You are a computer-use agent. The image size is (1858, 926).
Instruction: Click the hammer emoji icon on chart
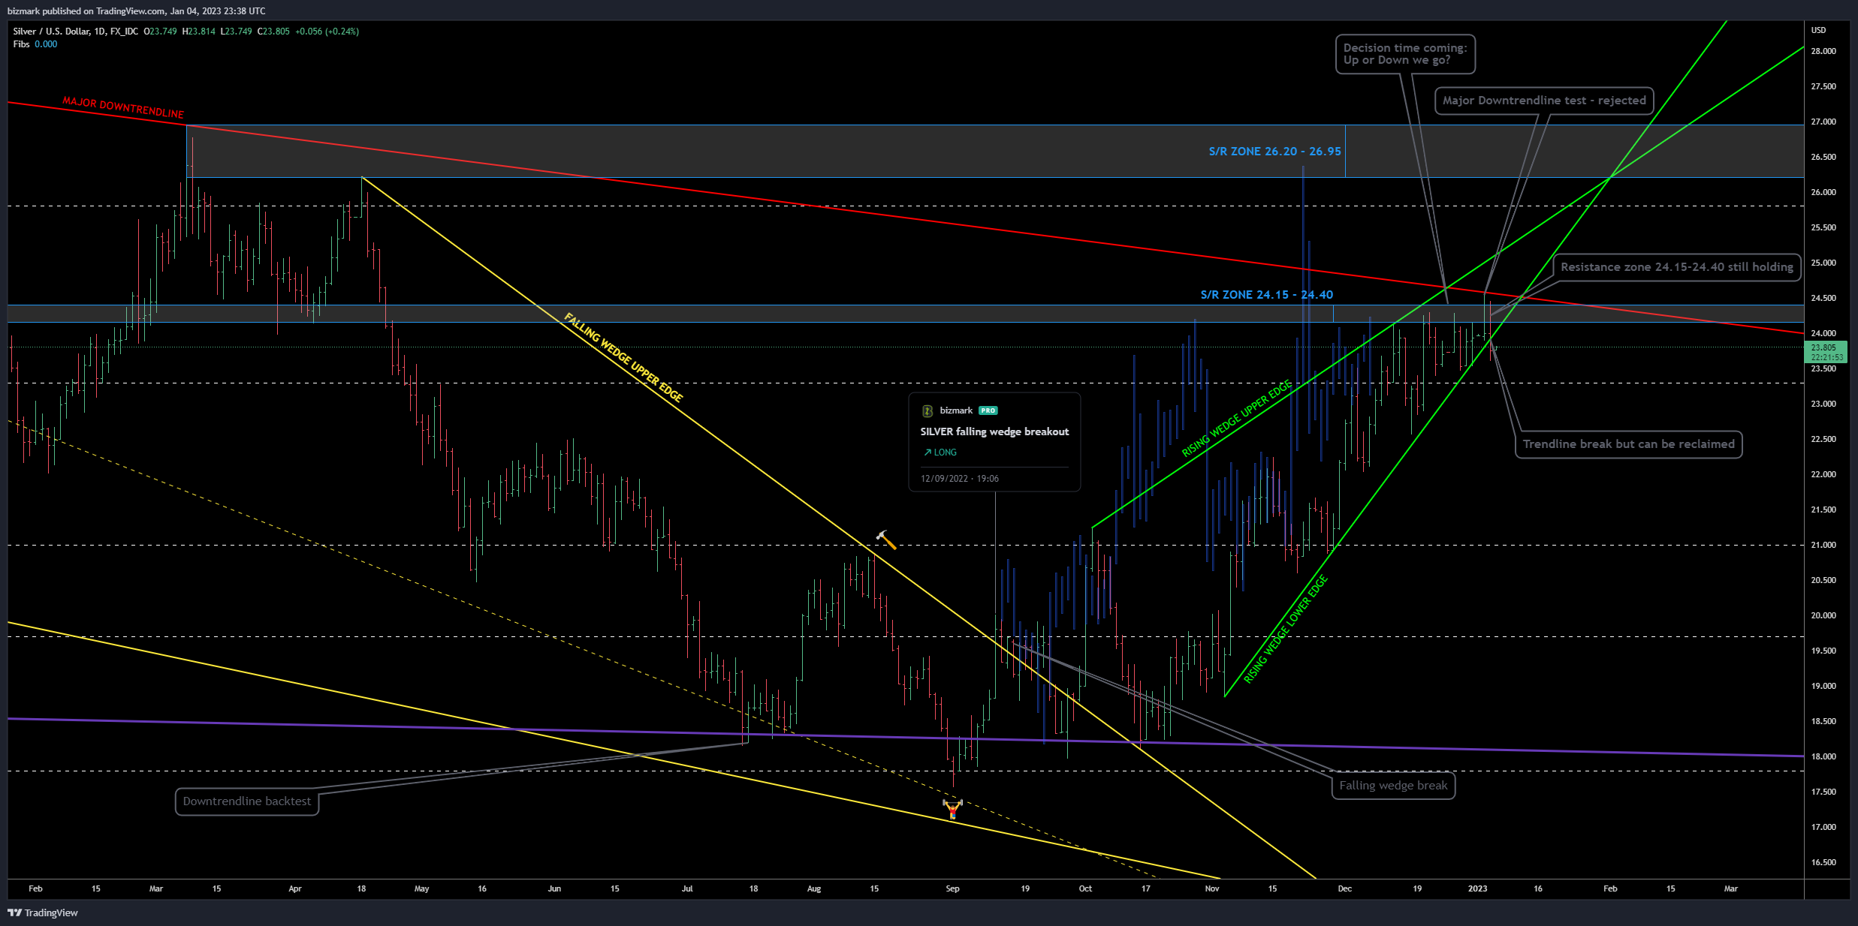coord(885,540)
